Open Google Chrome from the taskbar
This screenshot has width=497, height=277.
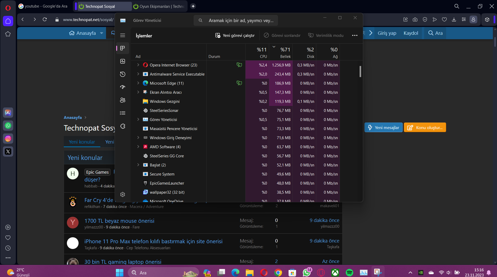tap(278, 273)
